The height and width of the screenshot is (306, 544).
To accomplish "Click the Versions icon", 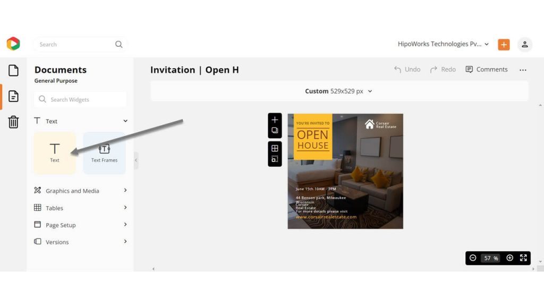I will (x=38, y=241).
